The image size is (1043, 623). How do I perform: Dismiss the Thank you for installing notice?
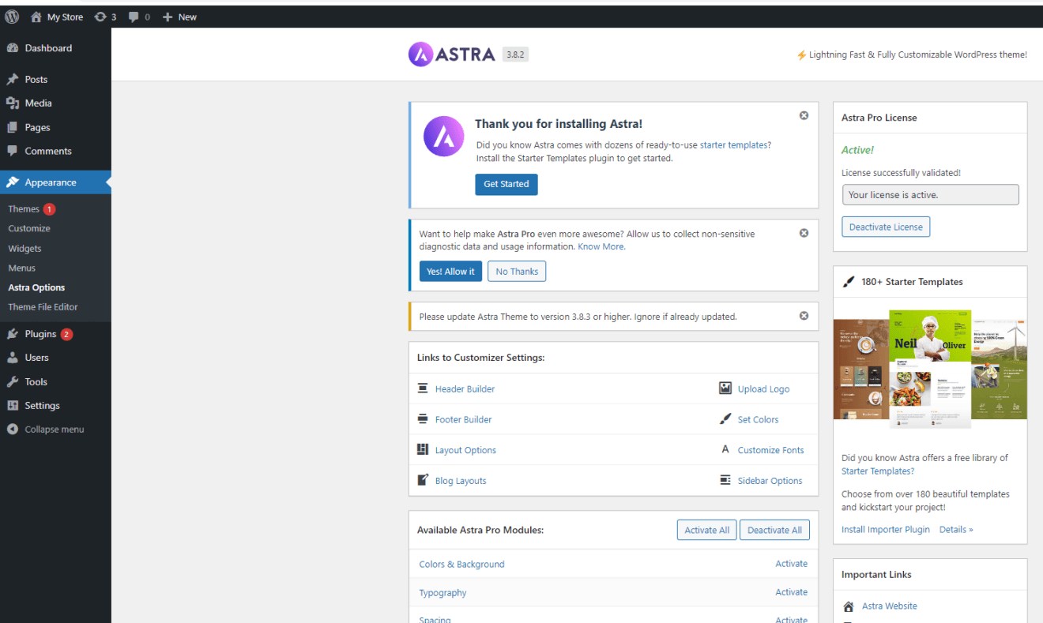(804, 115)
